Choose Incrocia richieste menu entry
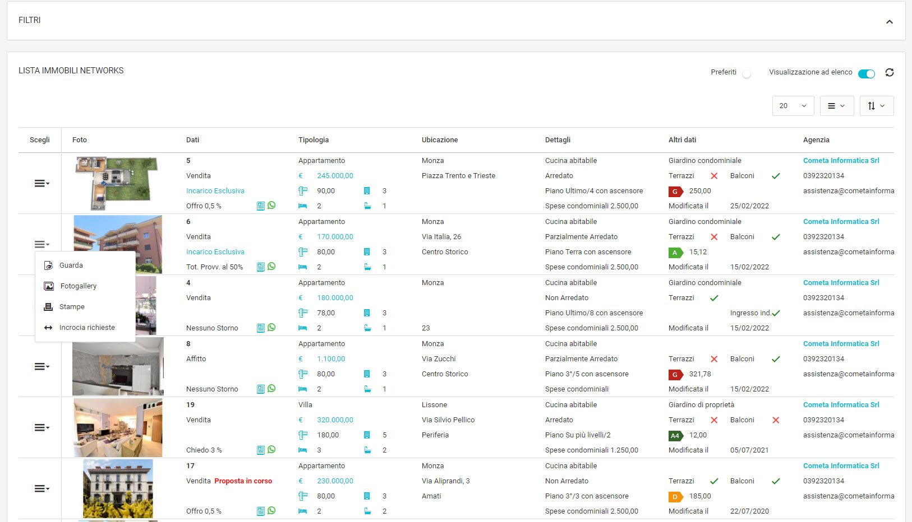The image size is (912, 522). 87,328
